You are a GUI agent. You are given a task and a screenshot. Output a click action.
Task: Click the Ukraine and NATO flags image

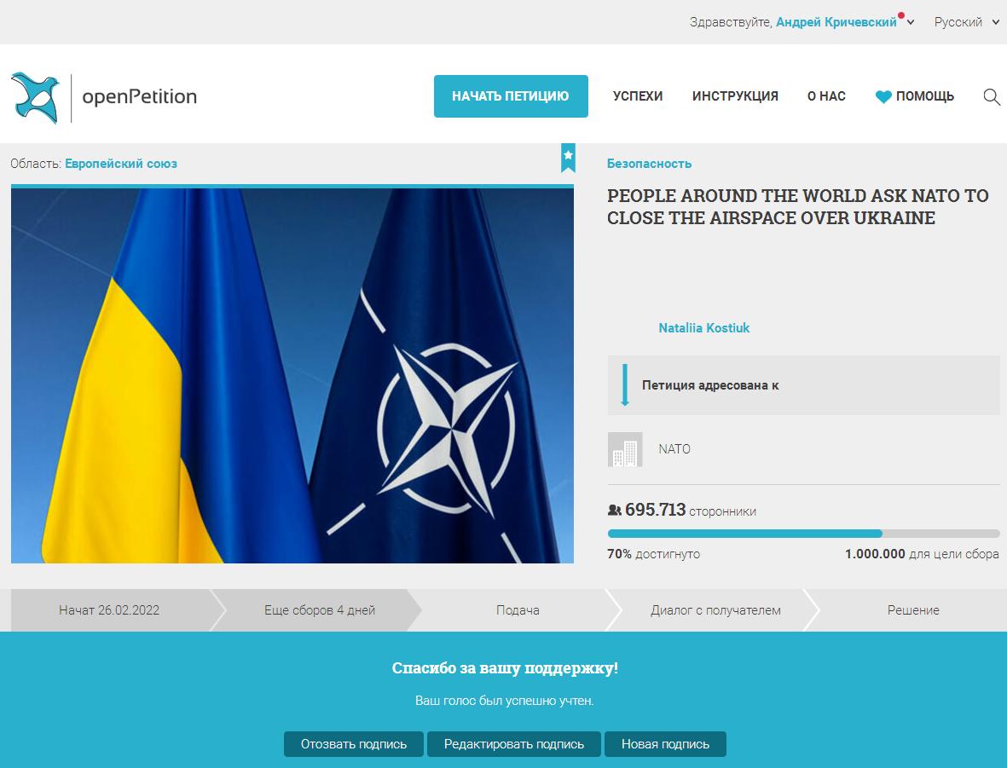click(x=292, y=376)
